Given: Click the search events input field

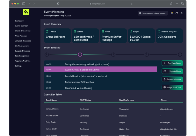Looking at the screenshot, I should point(153,13).
